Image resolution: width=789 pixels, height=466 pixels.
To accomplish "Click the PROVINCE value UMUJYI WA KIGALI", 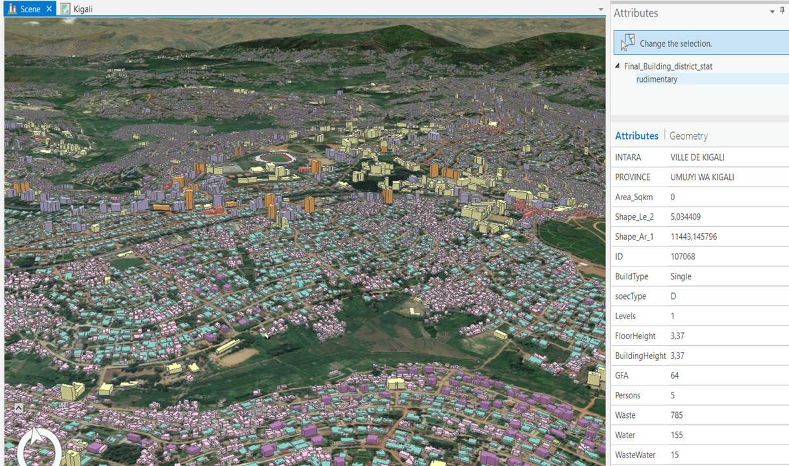I will point(702,177).
